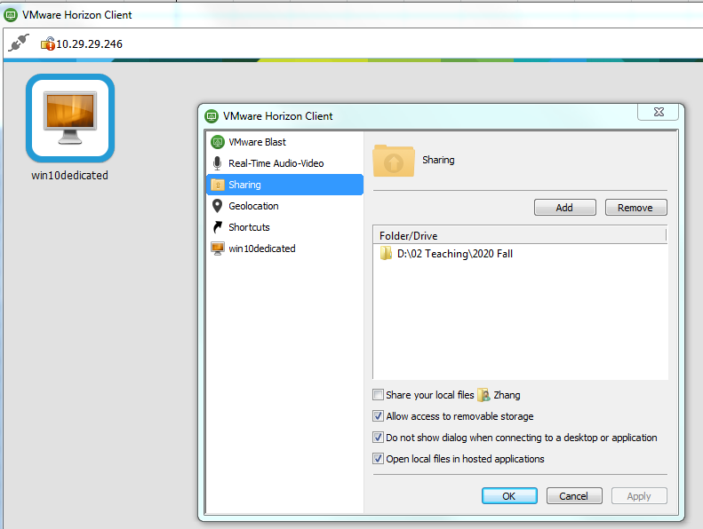Open Shortcuts settings
Image resolution: width=703 pixels, height=529 pixels.
pos(284,227)
